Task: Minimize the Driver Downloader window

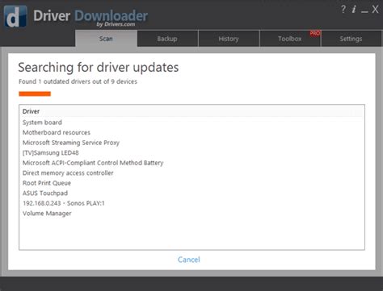Action: (364, 11)
